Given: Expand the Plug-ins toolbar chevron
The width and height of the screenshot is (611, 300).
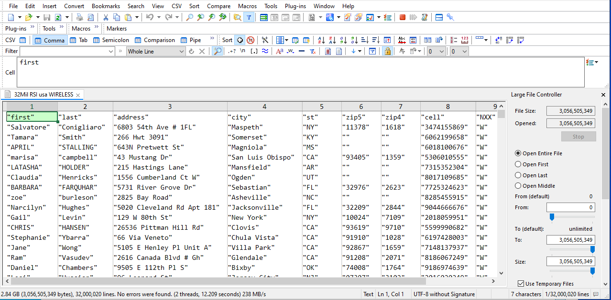Looking at the screenshot, I should (33, 28).
